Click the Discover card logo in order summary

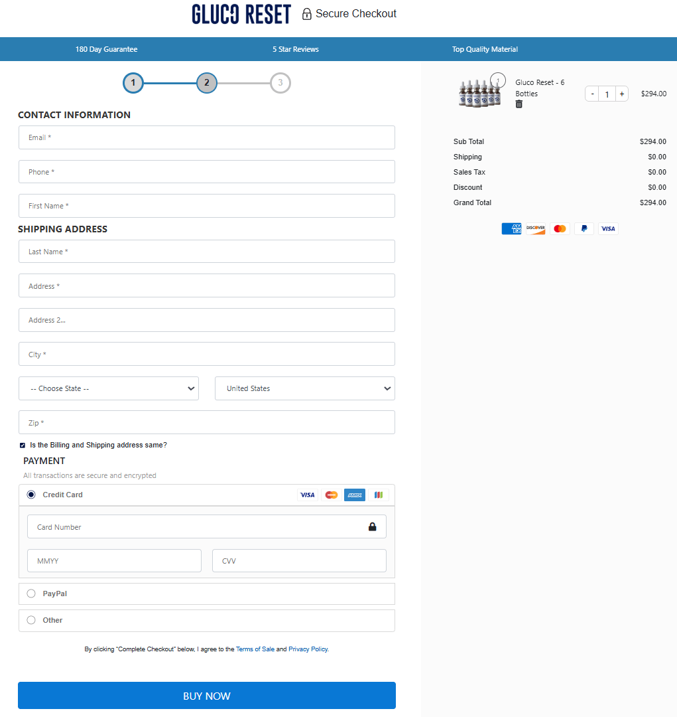[x=535, y=228]
